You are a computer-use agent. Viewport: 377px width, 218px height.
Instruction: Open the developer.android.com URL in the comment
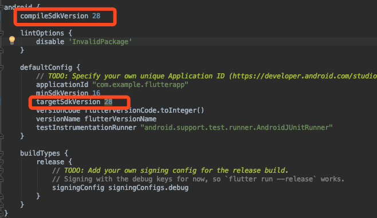305,76
